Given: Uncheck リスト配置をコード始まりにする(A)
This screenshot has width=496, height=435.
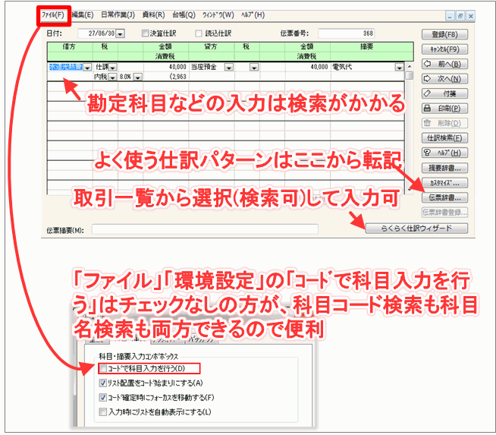Looking at the screenshot, I should click(103, 383).
